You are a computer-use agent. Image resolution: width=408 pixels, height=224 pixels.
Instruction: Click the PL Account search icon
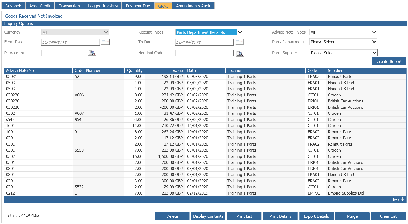point(92,53)
